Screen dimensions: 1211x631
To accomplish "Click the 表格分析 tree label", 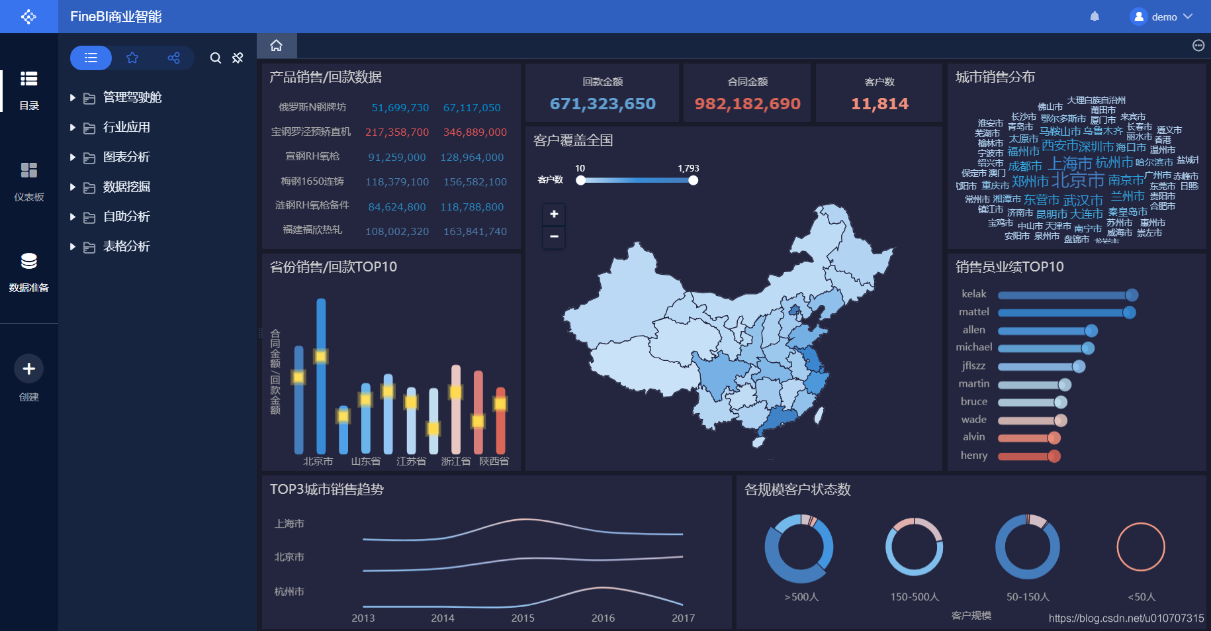I will click(126, 246).
